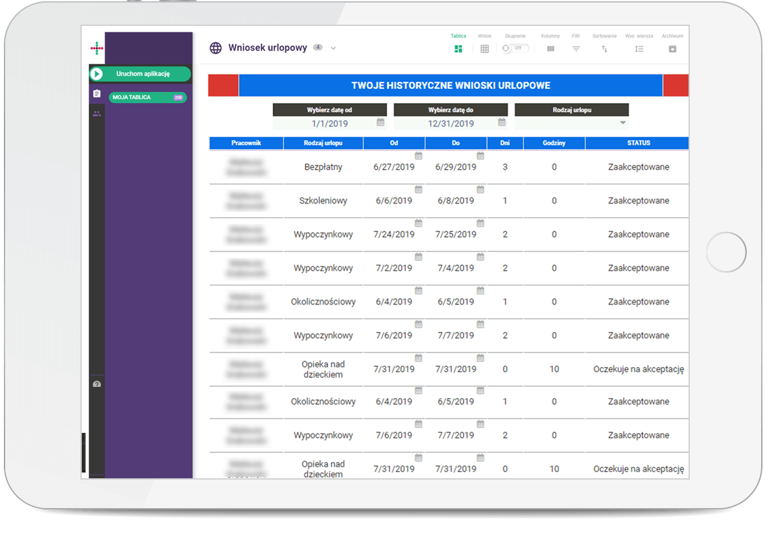The width and height of the screenshot is (767, 558).
Task: Open the users group icon in sidebar
Action: [97, 113]
